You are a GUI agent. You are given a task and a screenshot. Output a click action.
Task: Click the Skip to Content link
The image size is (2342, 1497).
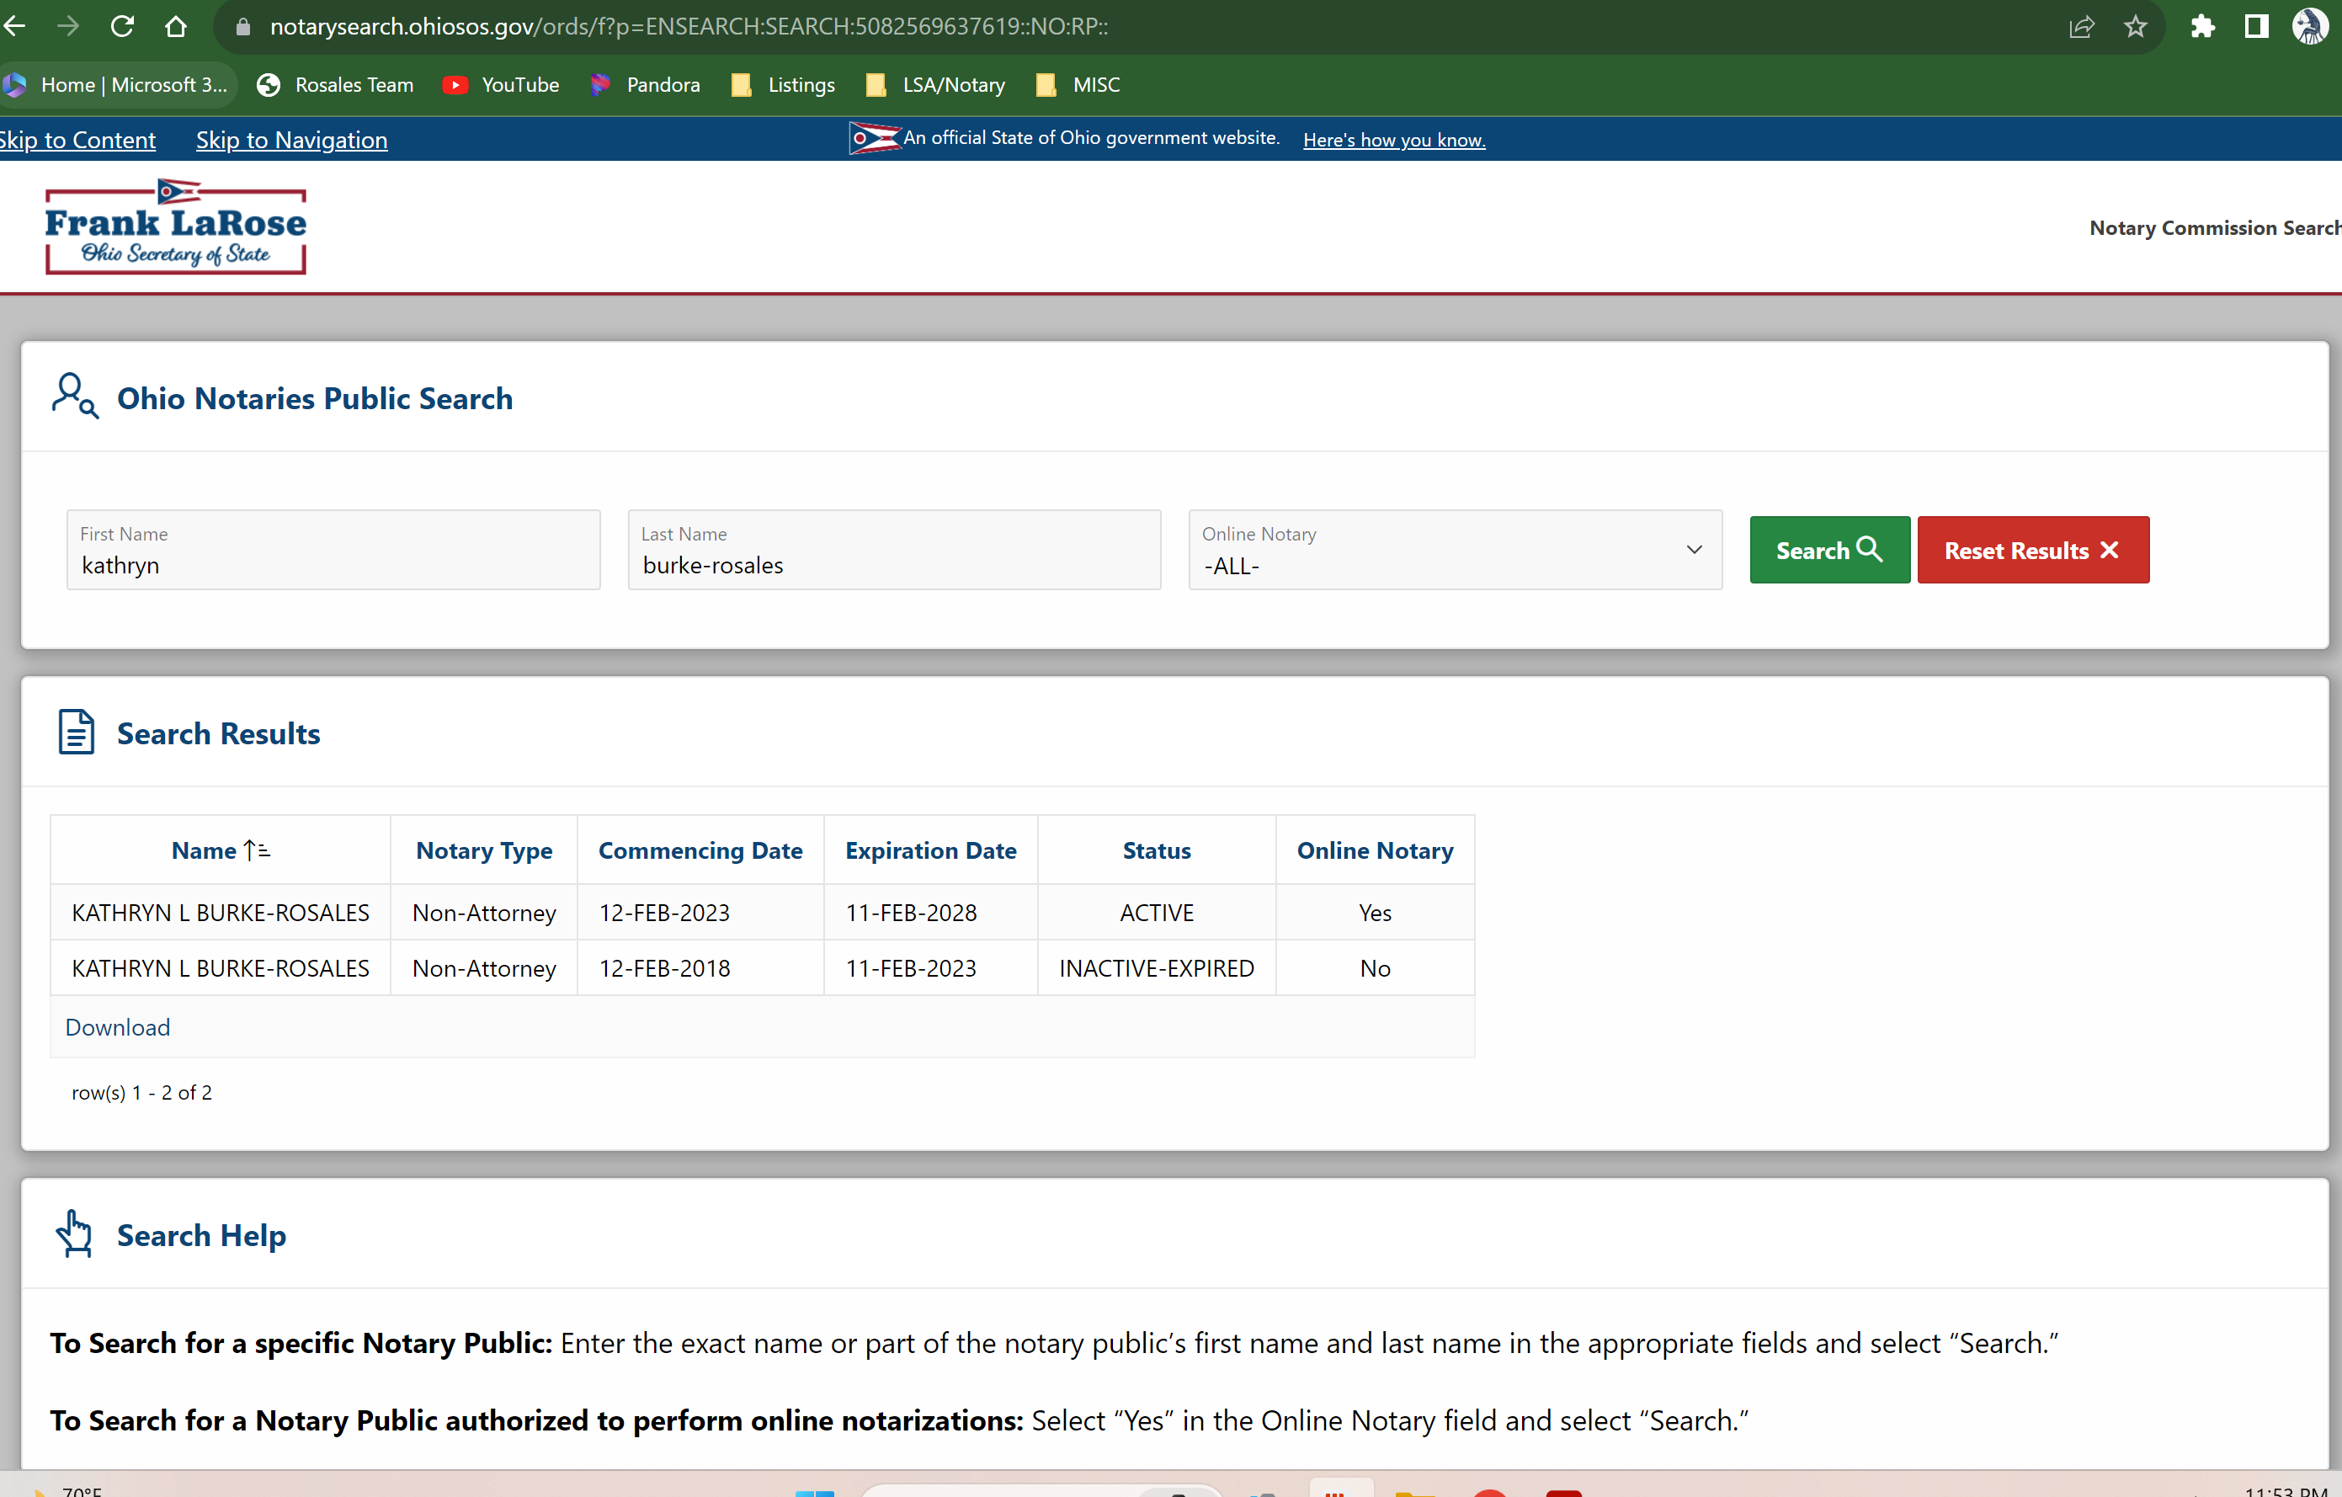pos(77,140)
